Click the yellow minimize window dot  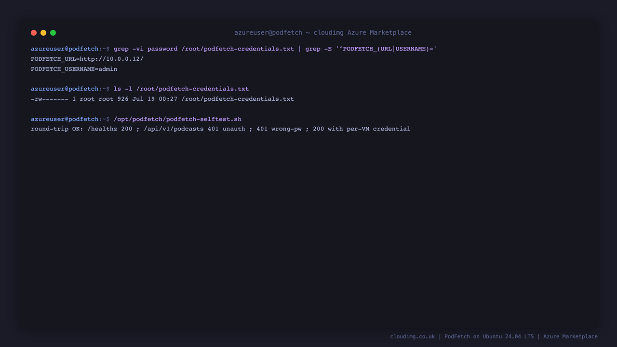click(43, 33)
